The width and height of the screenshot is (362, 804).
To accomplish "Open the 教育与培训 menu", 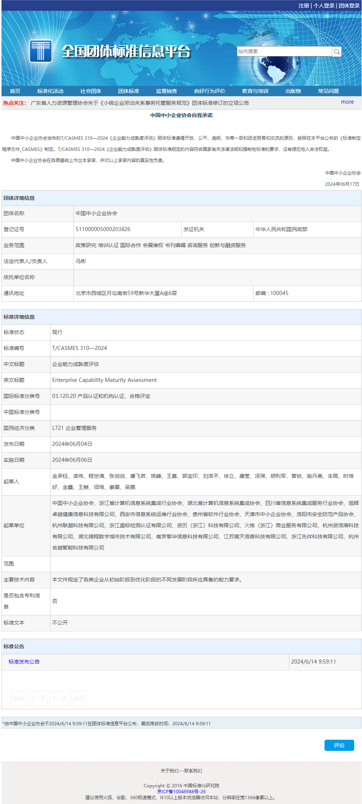I will coord(255,91).
